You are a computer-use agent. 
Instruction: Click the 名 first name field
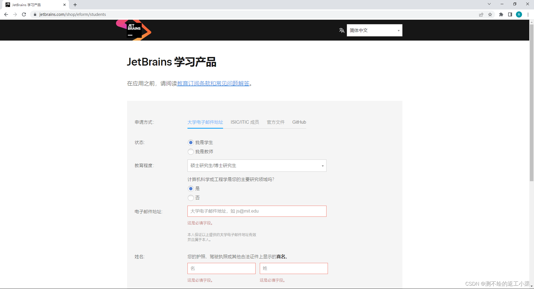(x=221, y=268)
